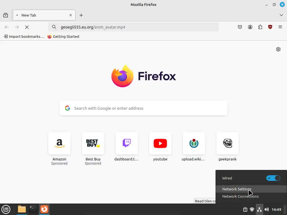Open the clock showing 16:49
The height and width of the screenshot is (215, 287).
276,209
